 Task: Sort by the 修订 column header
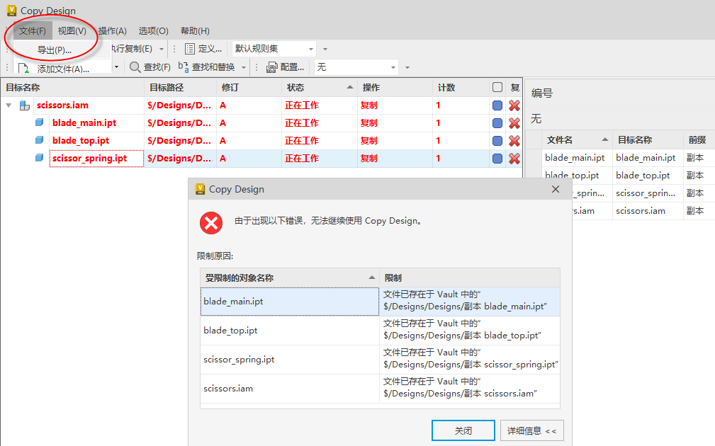(x=249, y=88)
